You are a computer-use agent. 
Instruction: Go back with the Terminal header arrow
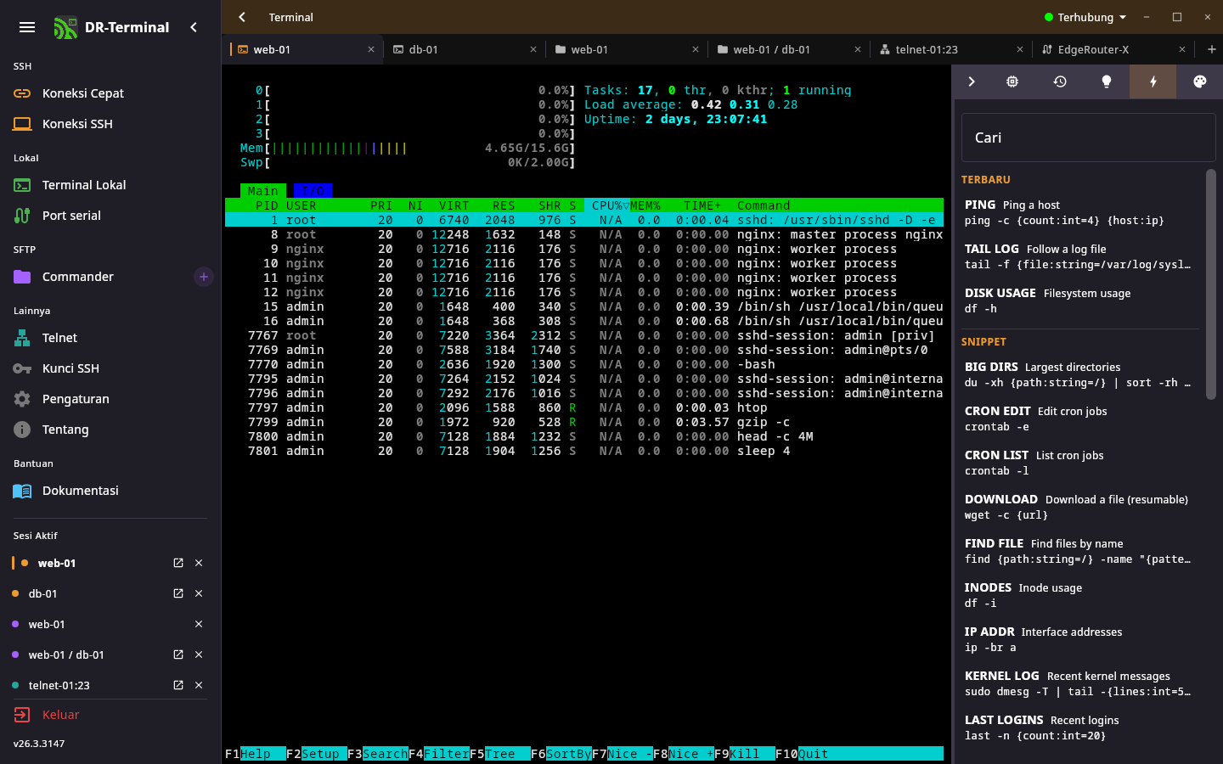pyautogui.click(x=242, y=17)
